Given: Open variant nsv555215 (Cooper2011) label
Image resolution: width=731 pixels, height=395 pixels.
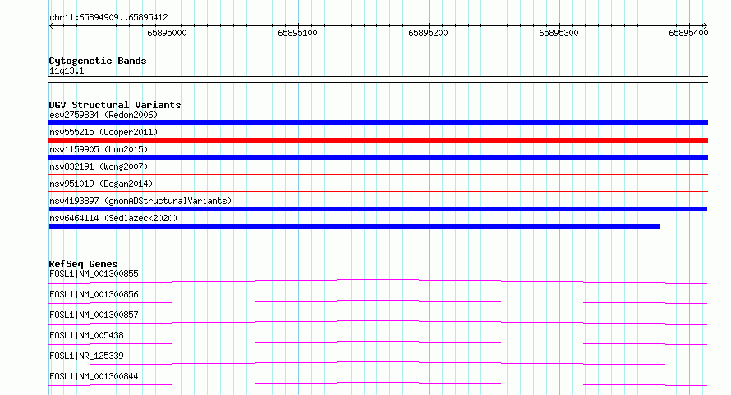Looking at the screenshot, I should [x=103, y=132].
